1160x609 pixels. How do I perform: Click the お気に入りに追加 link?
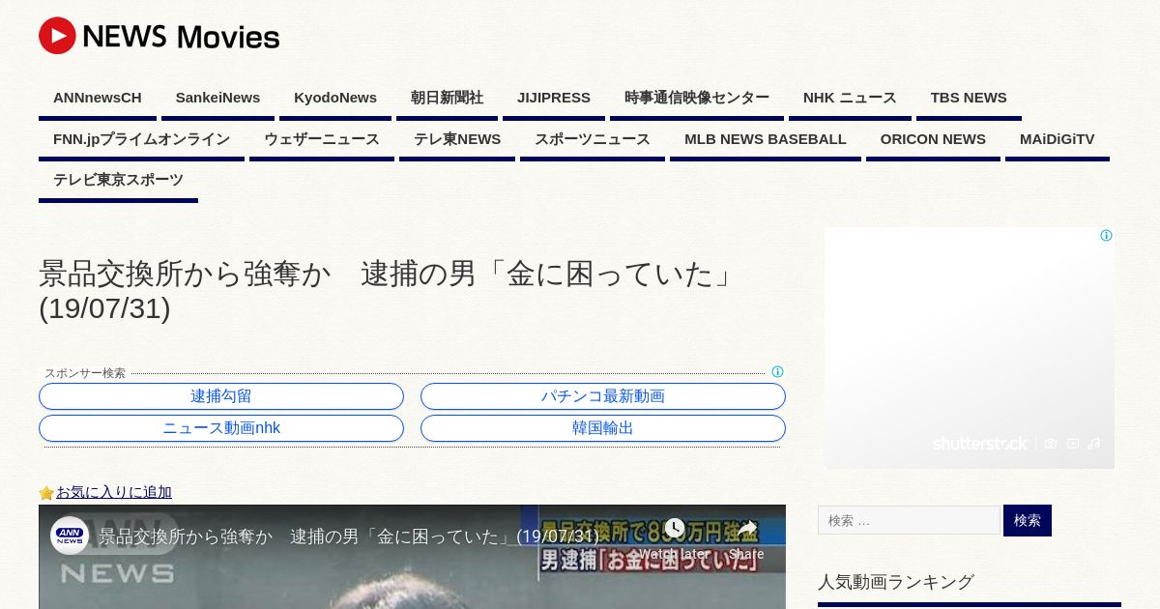point(114,492)
